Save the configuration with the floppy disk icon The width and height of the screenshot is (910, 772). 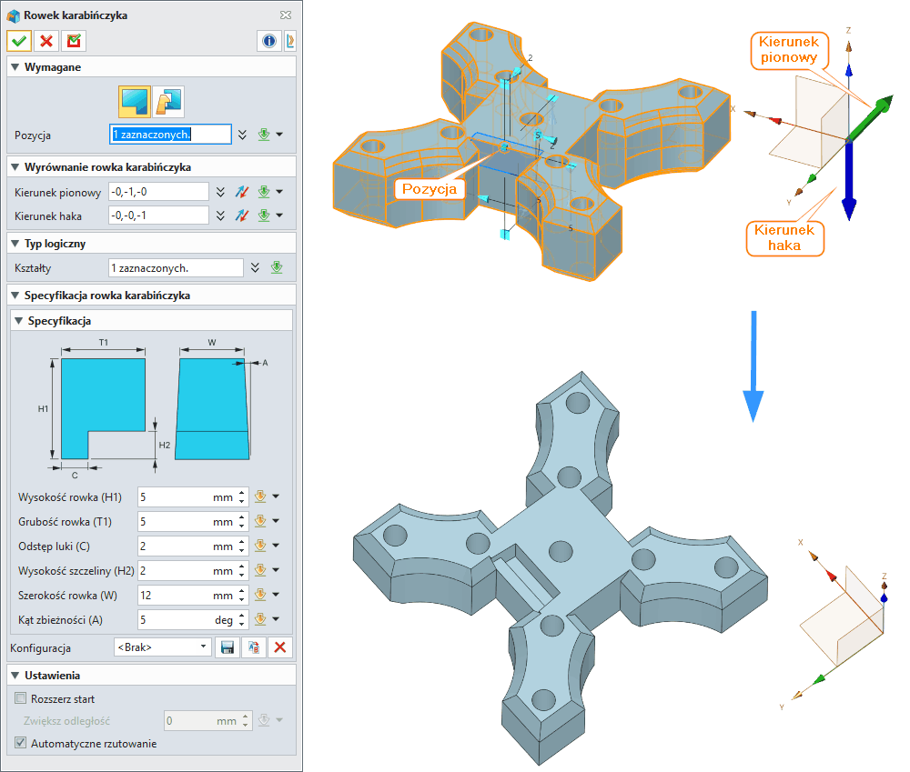227,647
